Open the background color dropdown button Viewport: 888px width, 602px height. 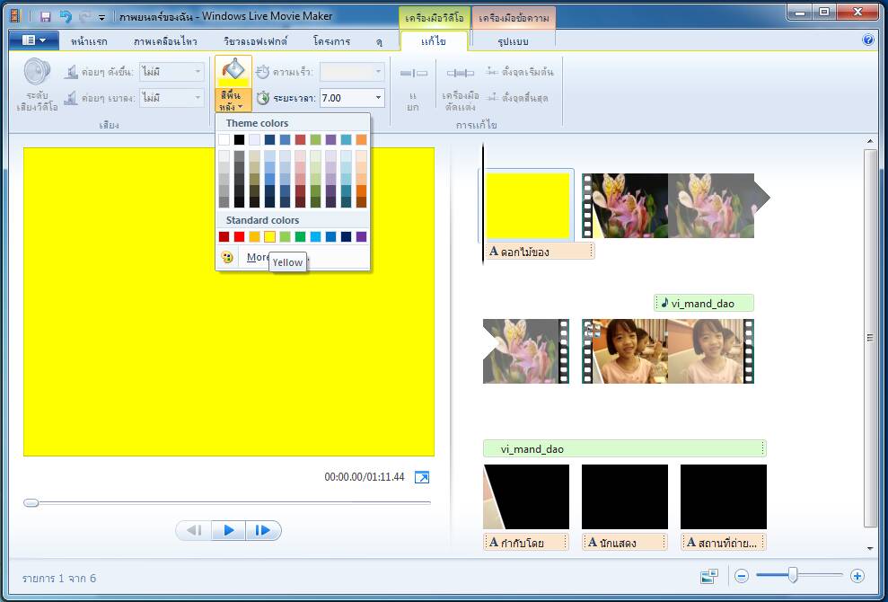tap(233, 100)
